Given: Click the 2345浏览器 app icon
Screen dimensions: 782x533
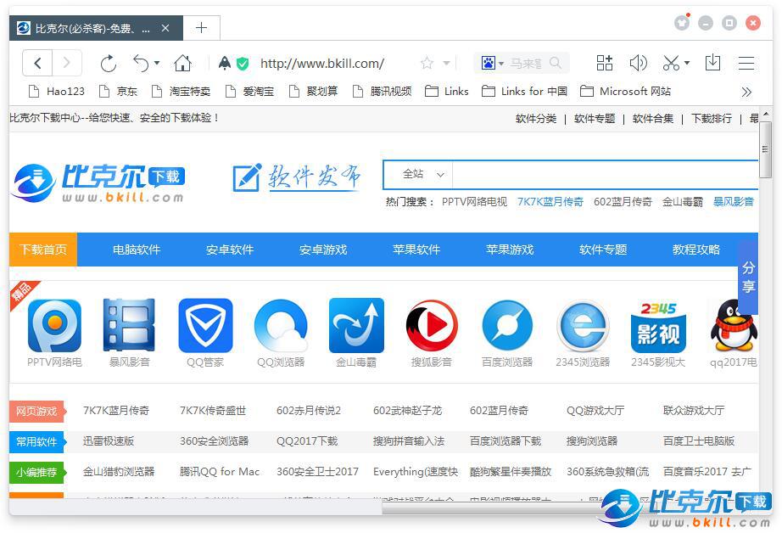Looking at the screenshot, I should click(x=583, y=325).
